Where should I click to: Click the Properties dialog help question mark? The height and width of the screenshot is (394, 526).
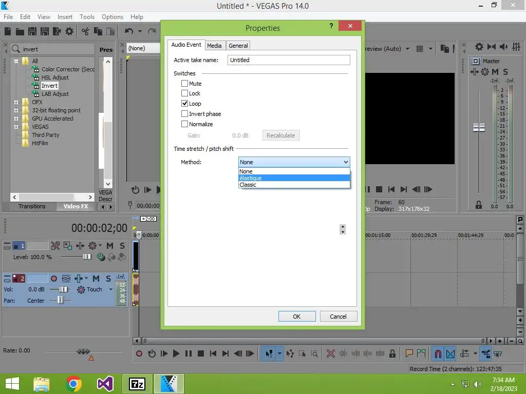click(331, 26)
